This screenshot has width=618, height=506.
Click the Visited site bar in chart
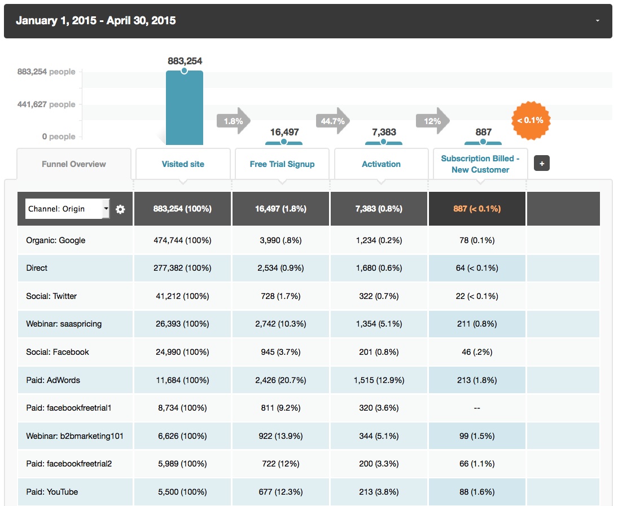(x=184, y=107)
